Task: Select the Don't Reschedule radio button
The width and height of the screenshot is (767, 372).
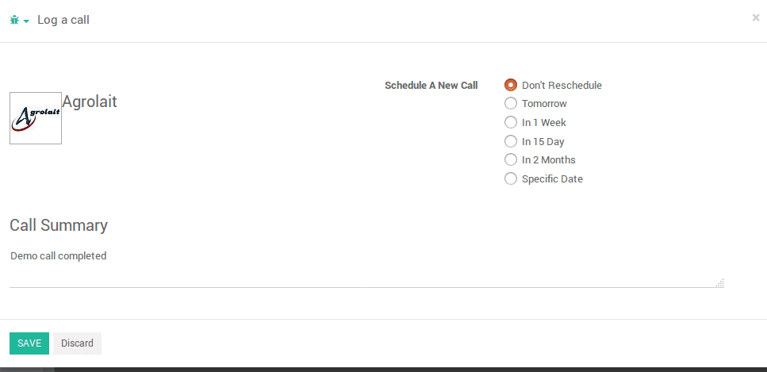Action: coord(511,85)
